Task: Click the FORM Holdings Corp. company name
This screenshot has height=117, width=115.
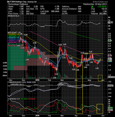Action: (x=18, y=2)
